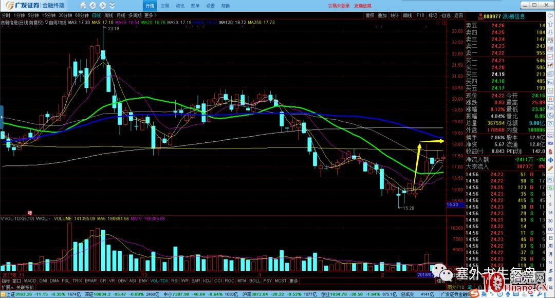Image resolution: width=555 pixels, height=298 pixels.
Task: Click the 指标 tab at bottom
Action: tap(6, 281)
